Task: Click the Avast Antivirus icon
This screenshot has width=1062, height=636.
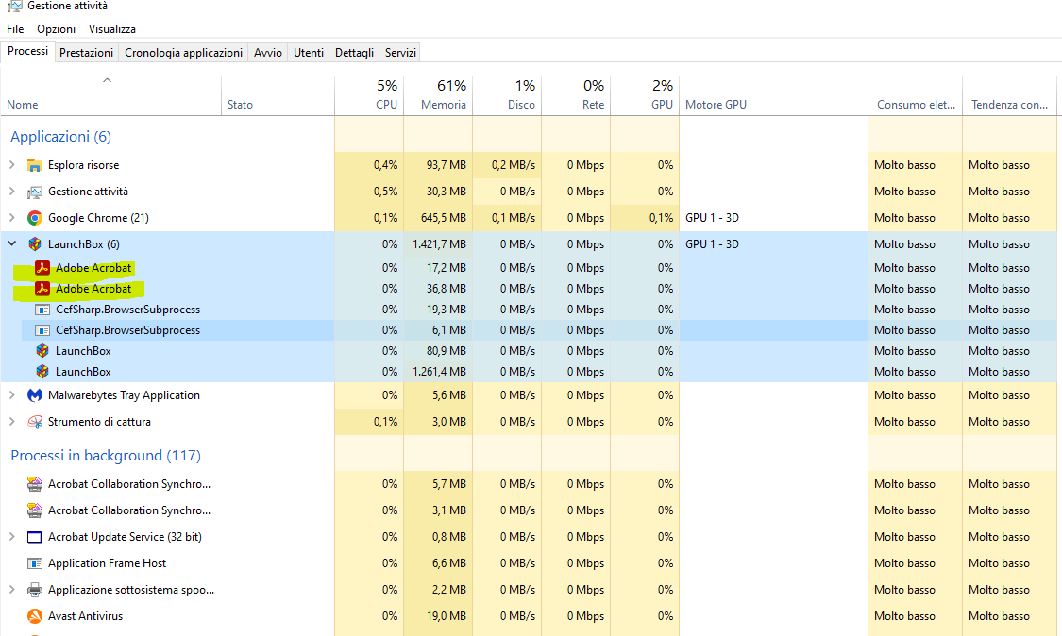Action: (x=35, y=616)
